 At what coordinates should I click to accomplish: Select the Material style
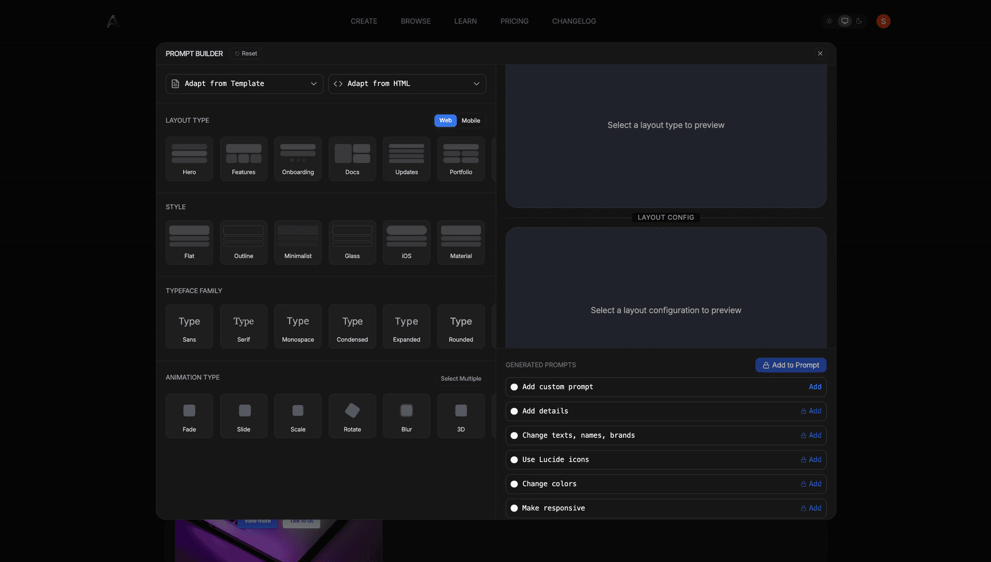(460, 242)
